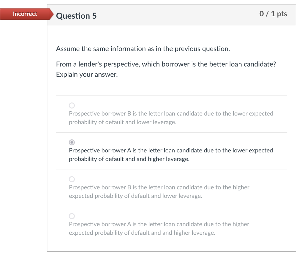Click the third answer's text about lower leverage
This screenshot has height=253, width=304.
[159, 191]
